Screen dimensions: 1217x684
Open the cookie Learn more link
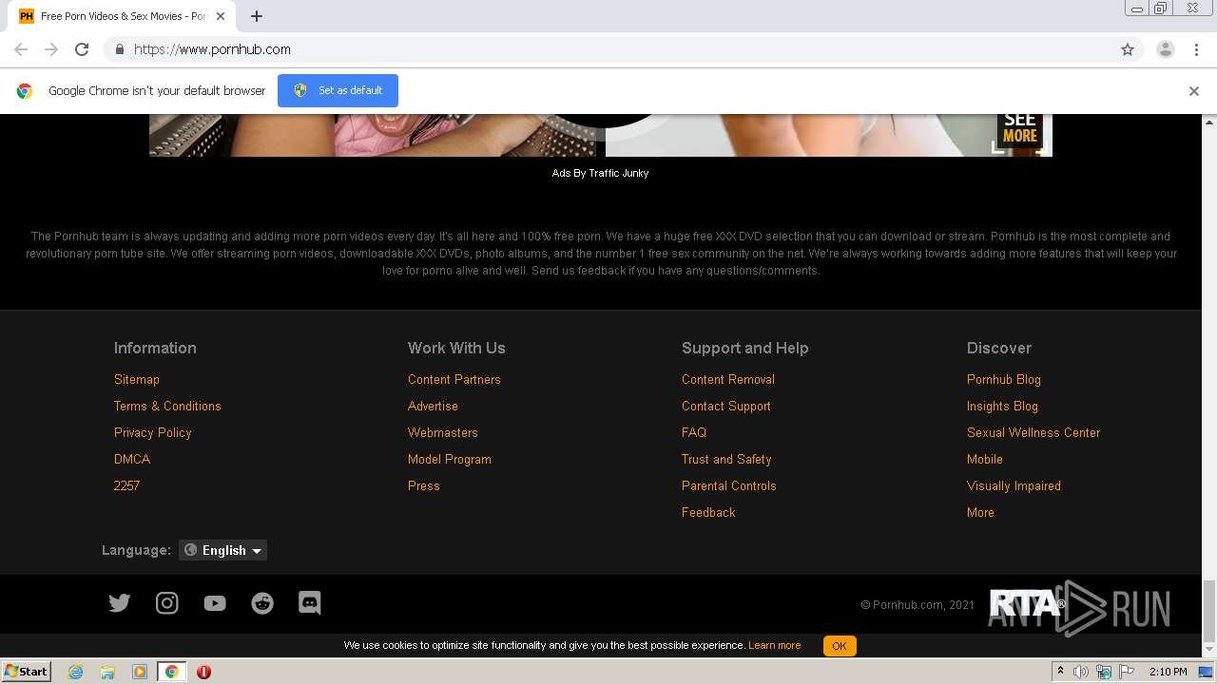pos(774,646)
